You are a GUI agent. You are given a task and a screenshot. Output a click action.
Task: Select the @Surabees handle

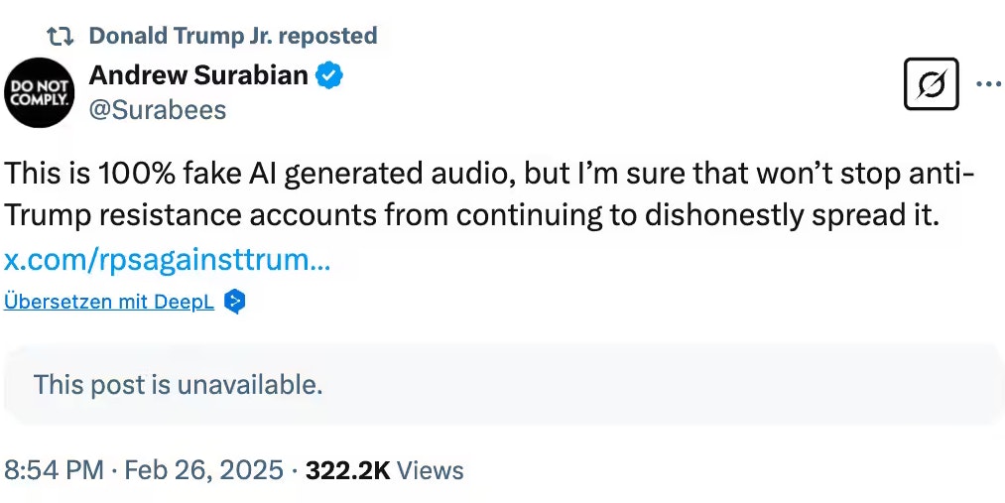pos(158,109)
